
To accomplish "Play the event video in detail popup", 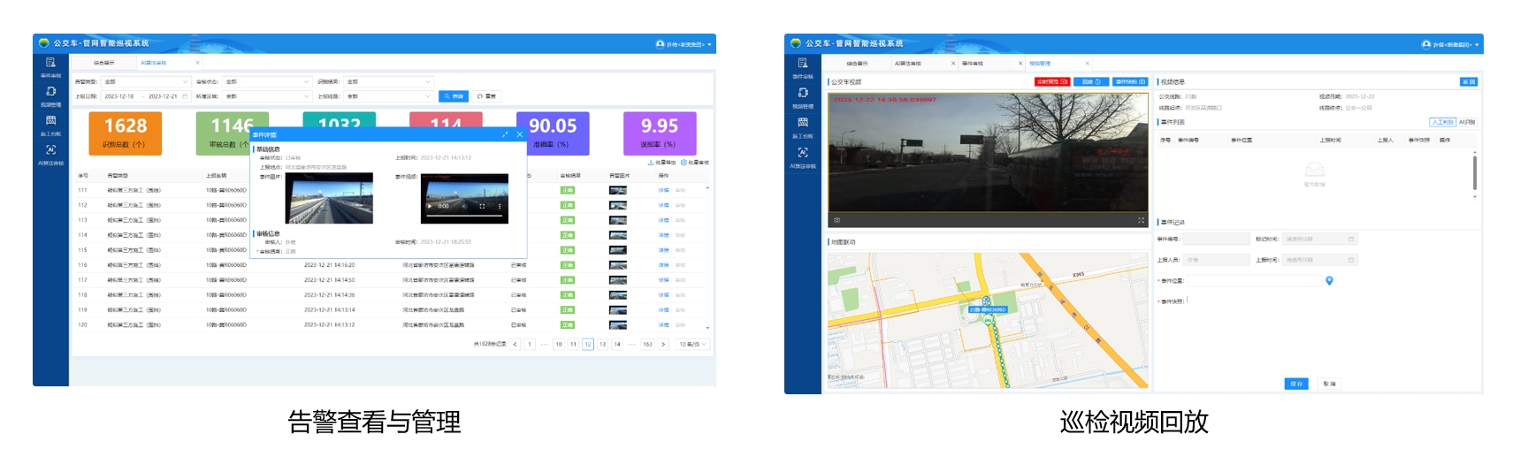I will [431, 206].
